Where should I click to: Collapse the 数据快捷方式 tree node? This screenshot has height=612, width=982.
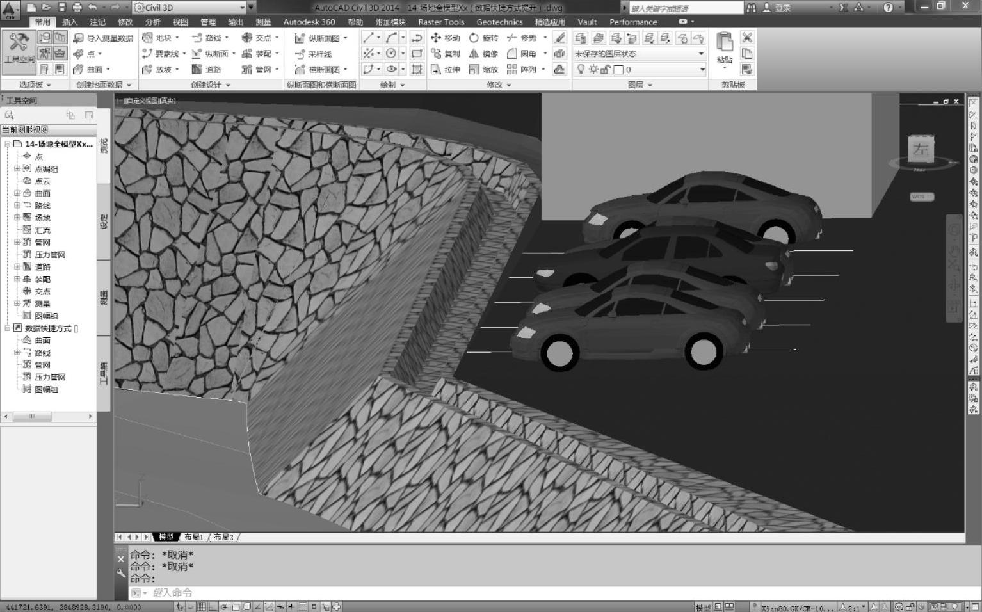tap(8, 328)
